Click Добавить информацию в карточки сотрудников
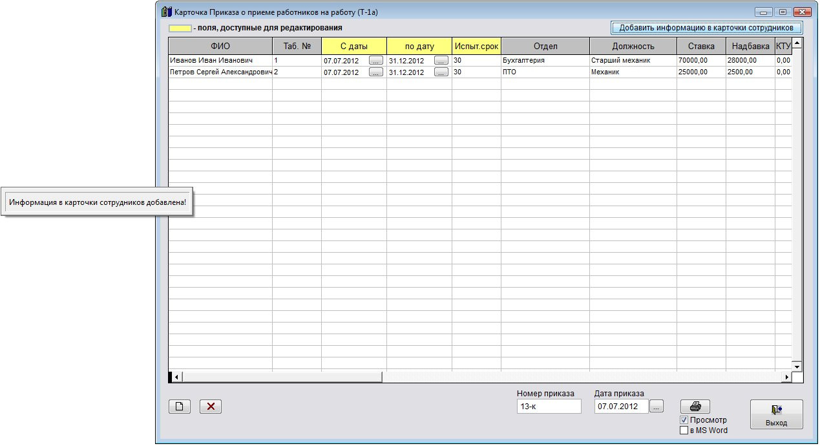The height and width of the screenshot is (446, 820). [706, 28]
